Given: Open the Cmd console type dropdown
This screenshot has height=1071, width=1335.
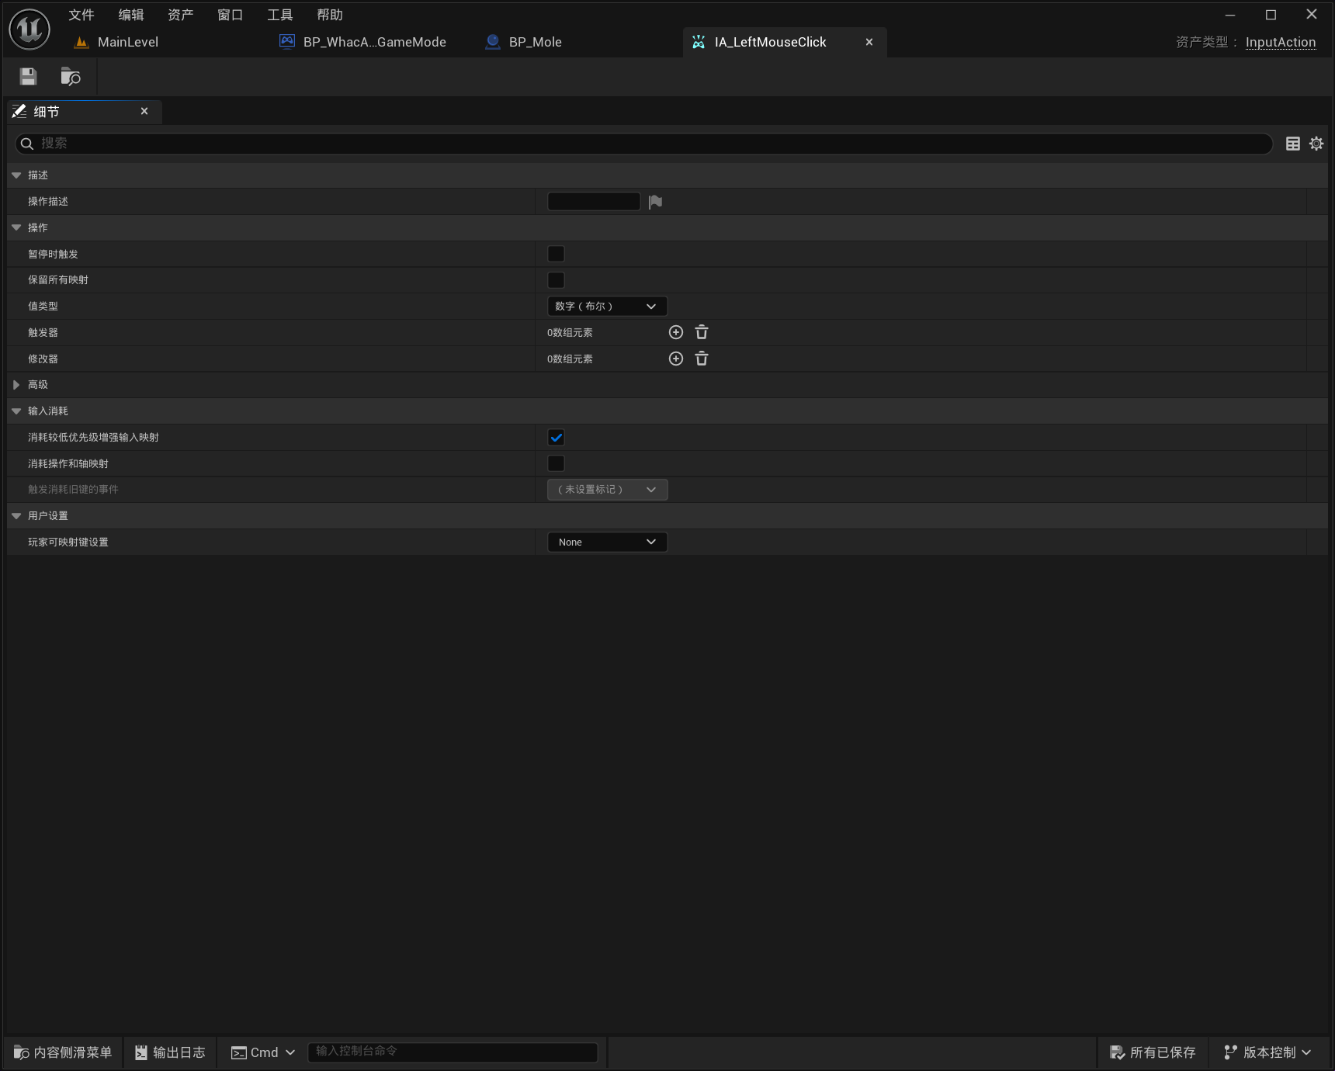Looking at the screenshot, I should click(x=263, y=1052).
